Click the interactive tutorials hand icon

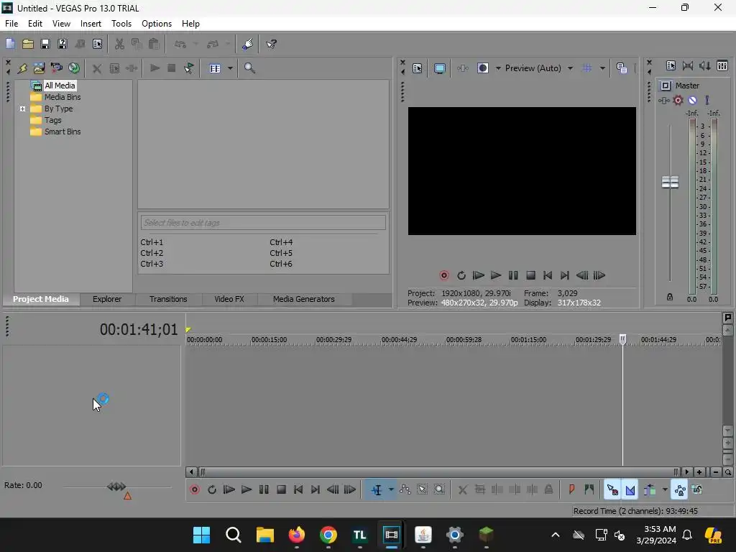pos(248,44)
